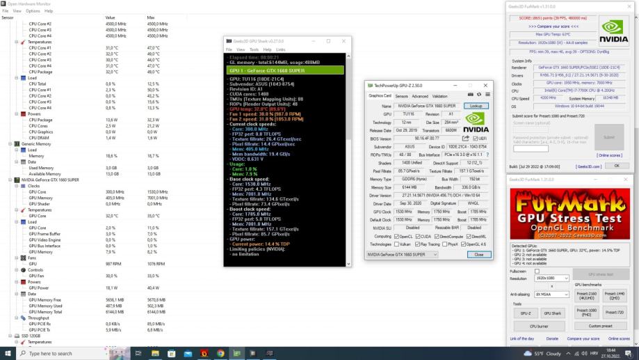This screenshot has width=639, height=360.
Task: Toggle the DirectML checkbox
Action: [469, 236]
